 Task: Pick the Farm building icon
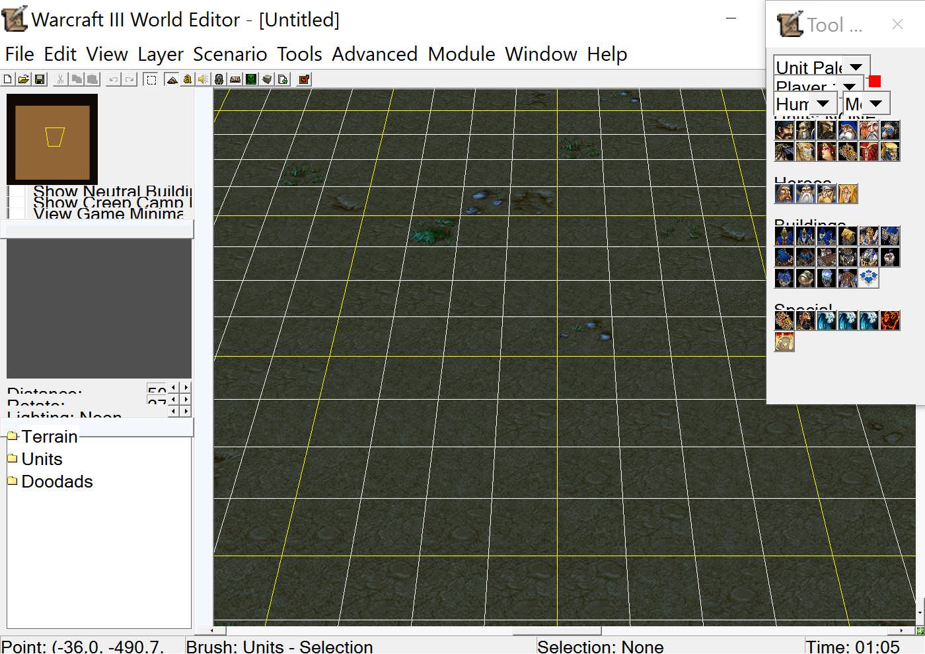pyautogui.click(x=848, y=236)
